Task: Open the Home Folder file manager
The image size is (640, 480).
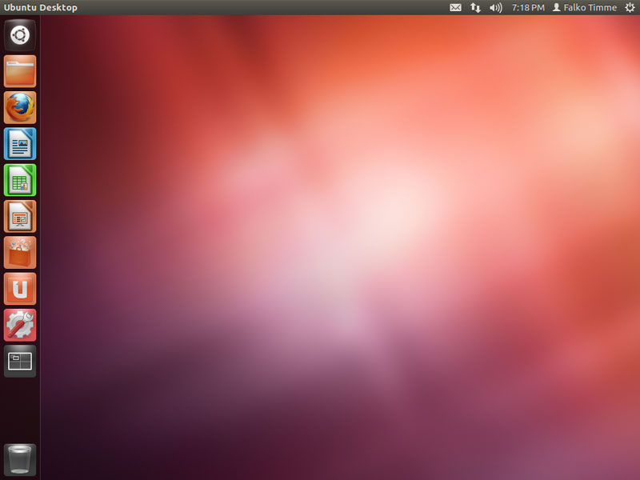Action: (x=20, y=71)
